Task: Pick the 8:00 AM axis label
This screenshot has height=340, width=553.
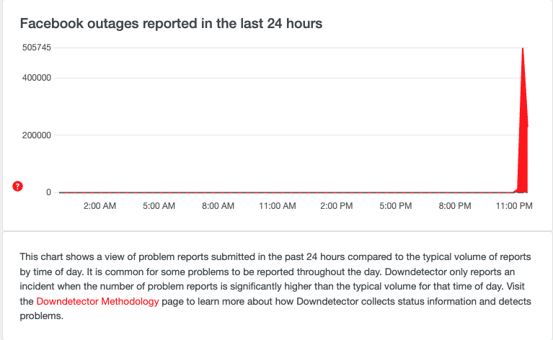Action: point(218,206)
